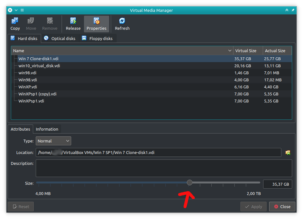Sort by Virtual Size column header
The height and width of the screenshot is (219, 303).
(x=246, y=50)
